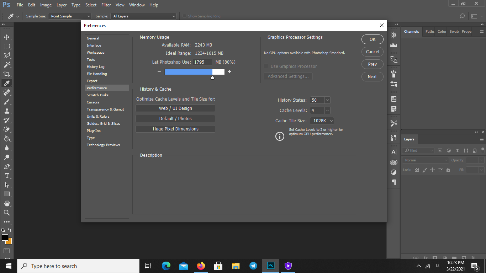Select the Move tool
486x273 pixels.
[x=7, y=37]
